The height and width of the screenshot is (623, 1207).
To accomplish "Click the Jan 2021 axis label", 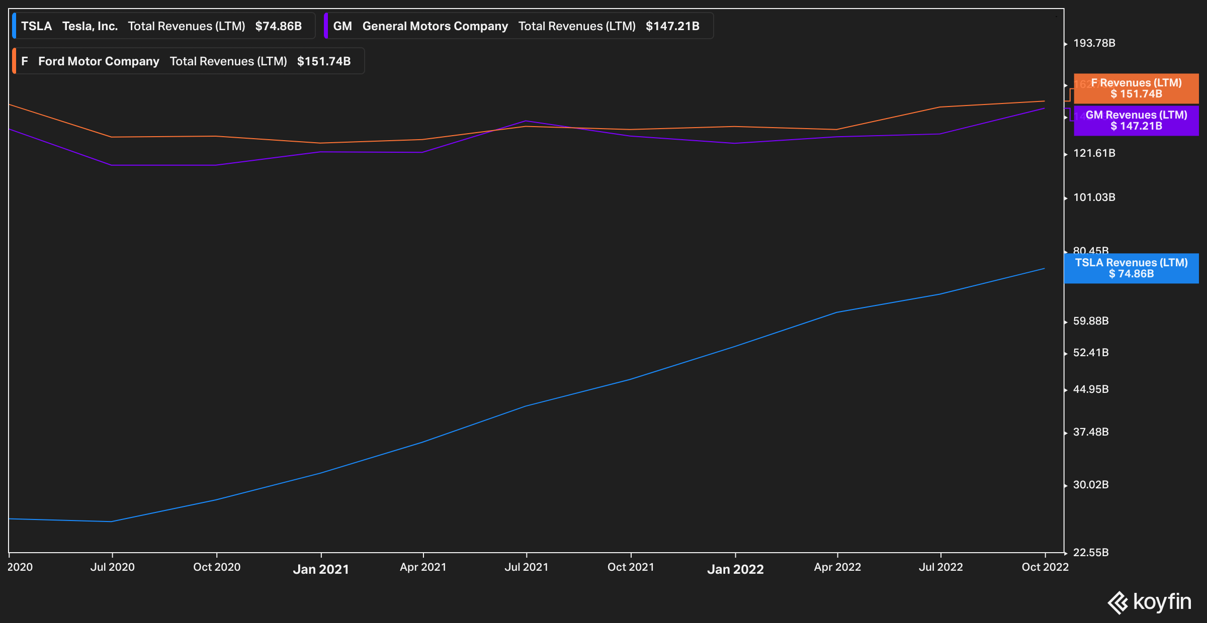I will coord(321,569).
